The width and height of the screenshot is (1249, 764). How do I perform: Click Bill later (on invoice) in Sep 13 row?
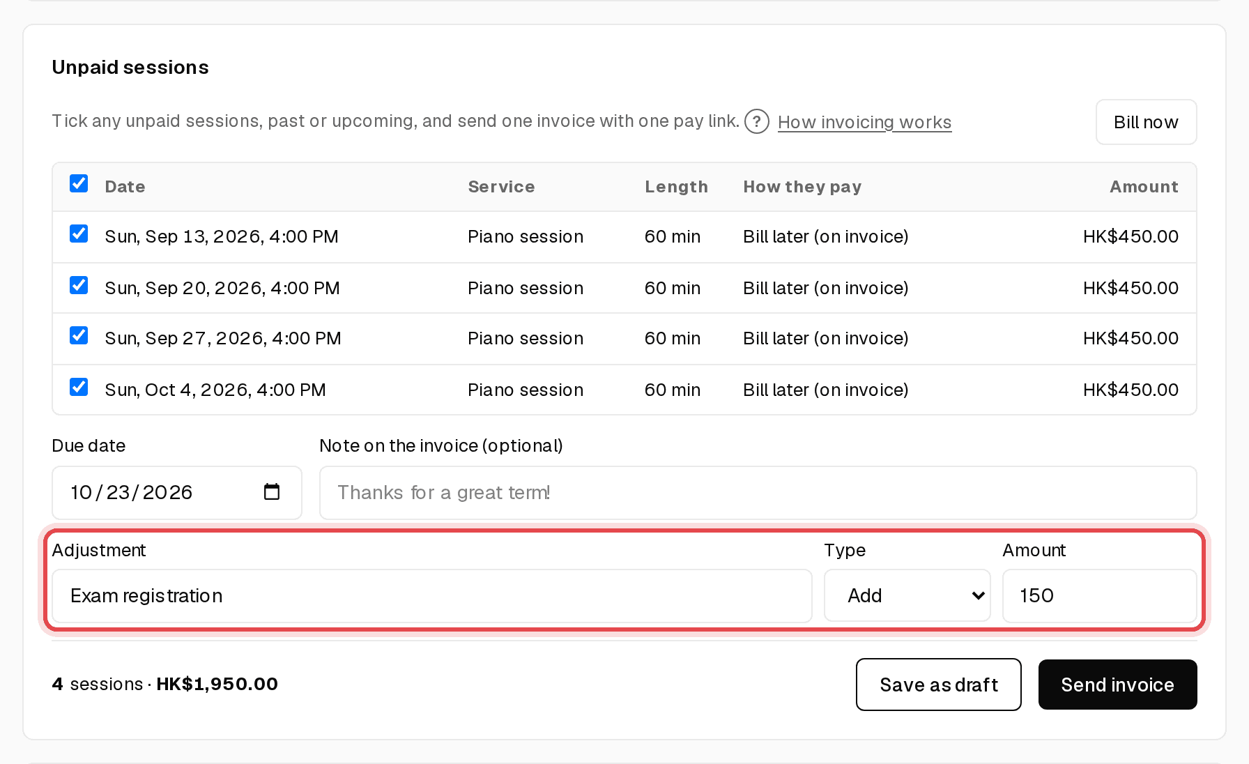click(x=825, y=237)
